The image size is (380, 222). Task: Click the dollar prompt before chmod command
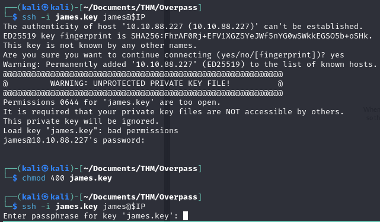(x=15, y=178)
